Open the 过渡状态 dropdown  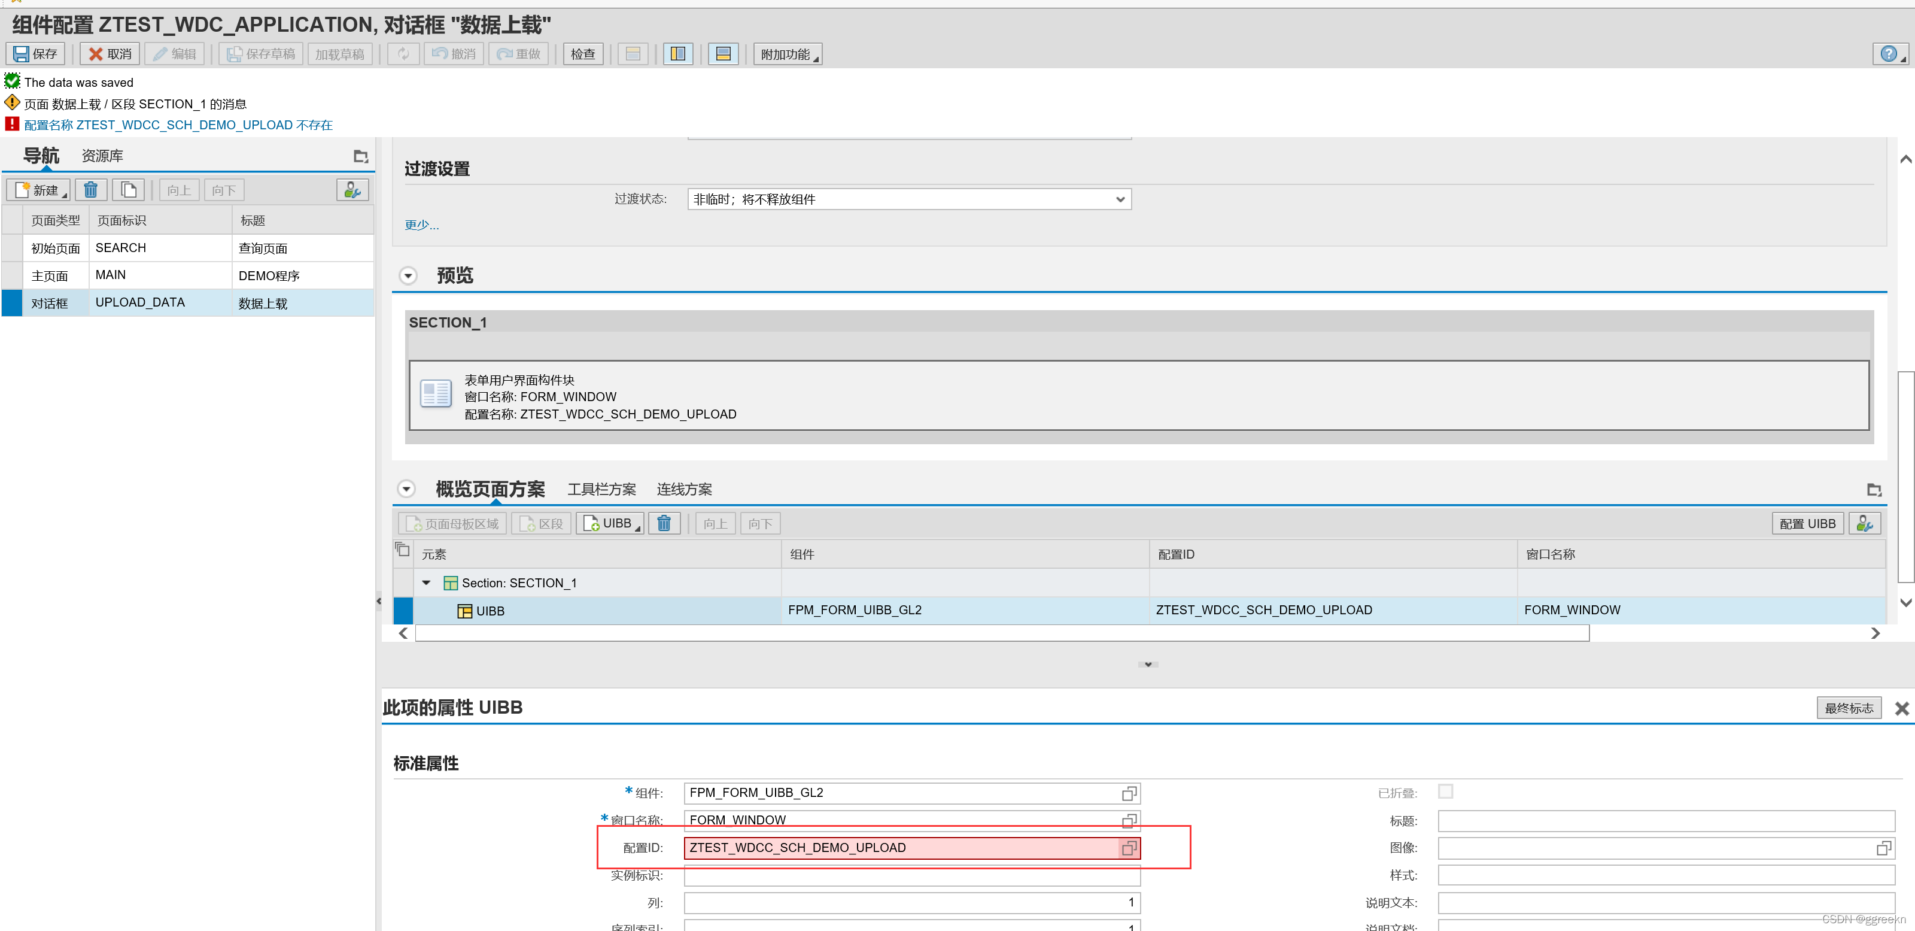coord(1120,199)
